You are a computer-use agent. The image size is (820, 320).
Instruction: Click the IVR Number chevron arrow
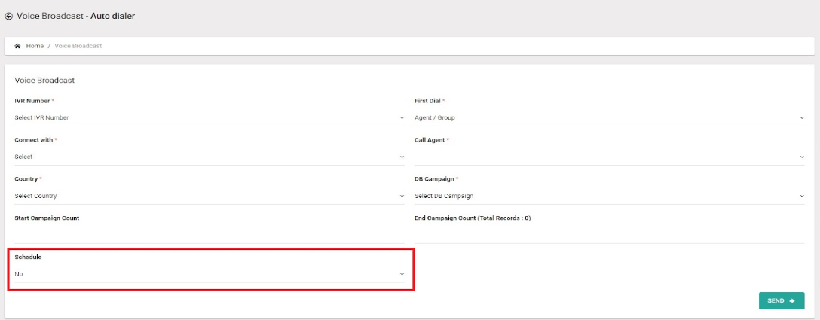click(402, 118)
